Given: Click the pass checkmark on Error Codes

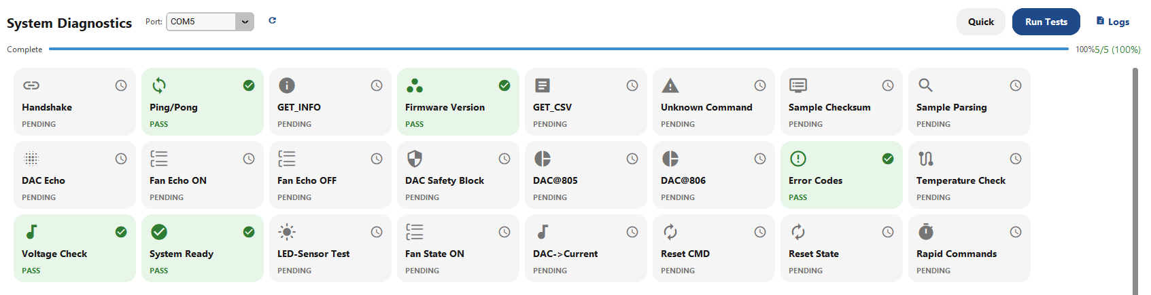Looking at the screenshot, I should (888, 159).
